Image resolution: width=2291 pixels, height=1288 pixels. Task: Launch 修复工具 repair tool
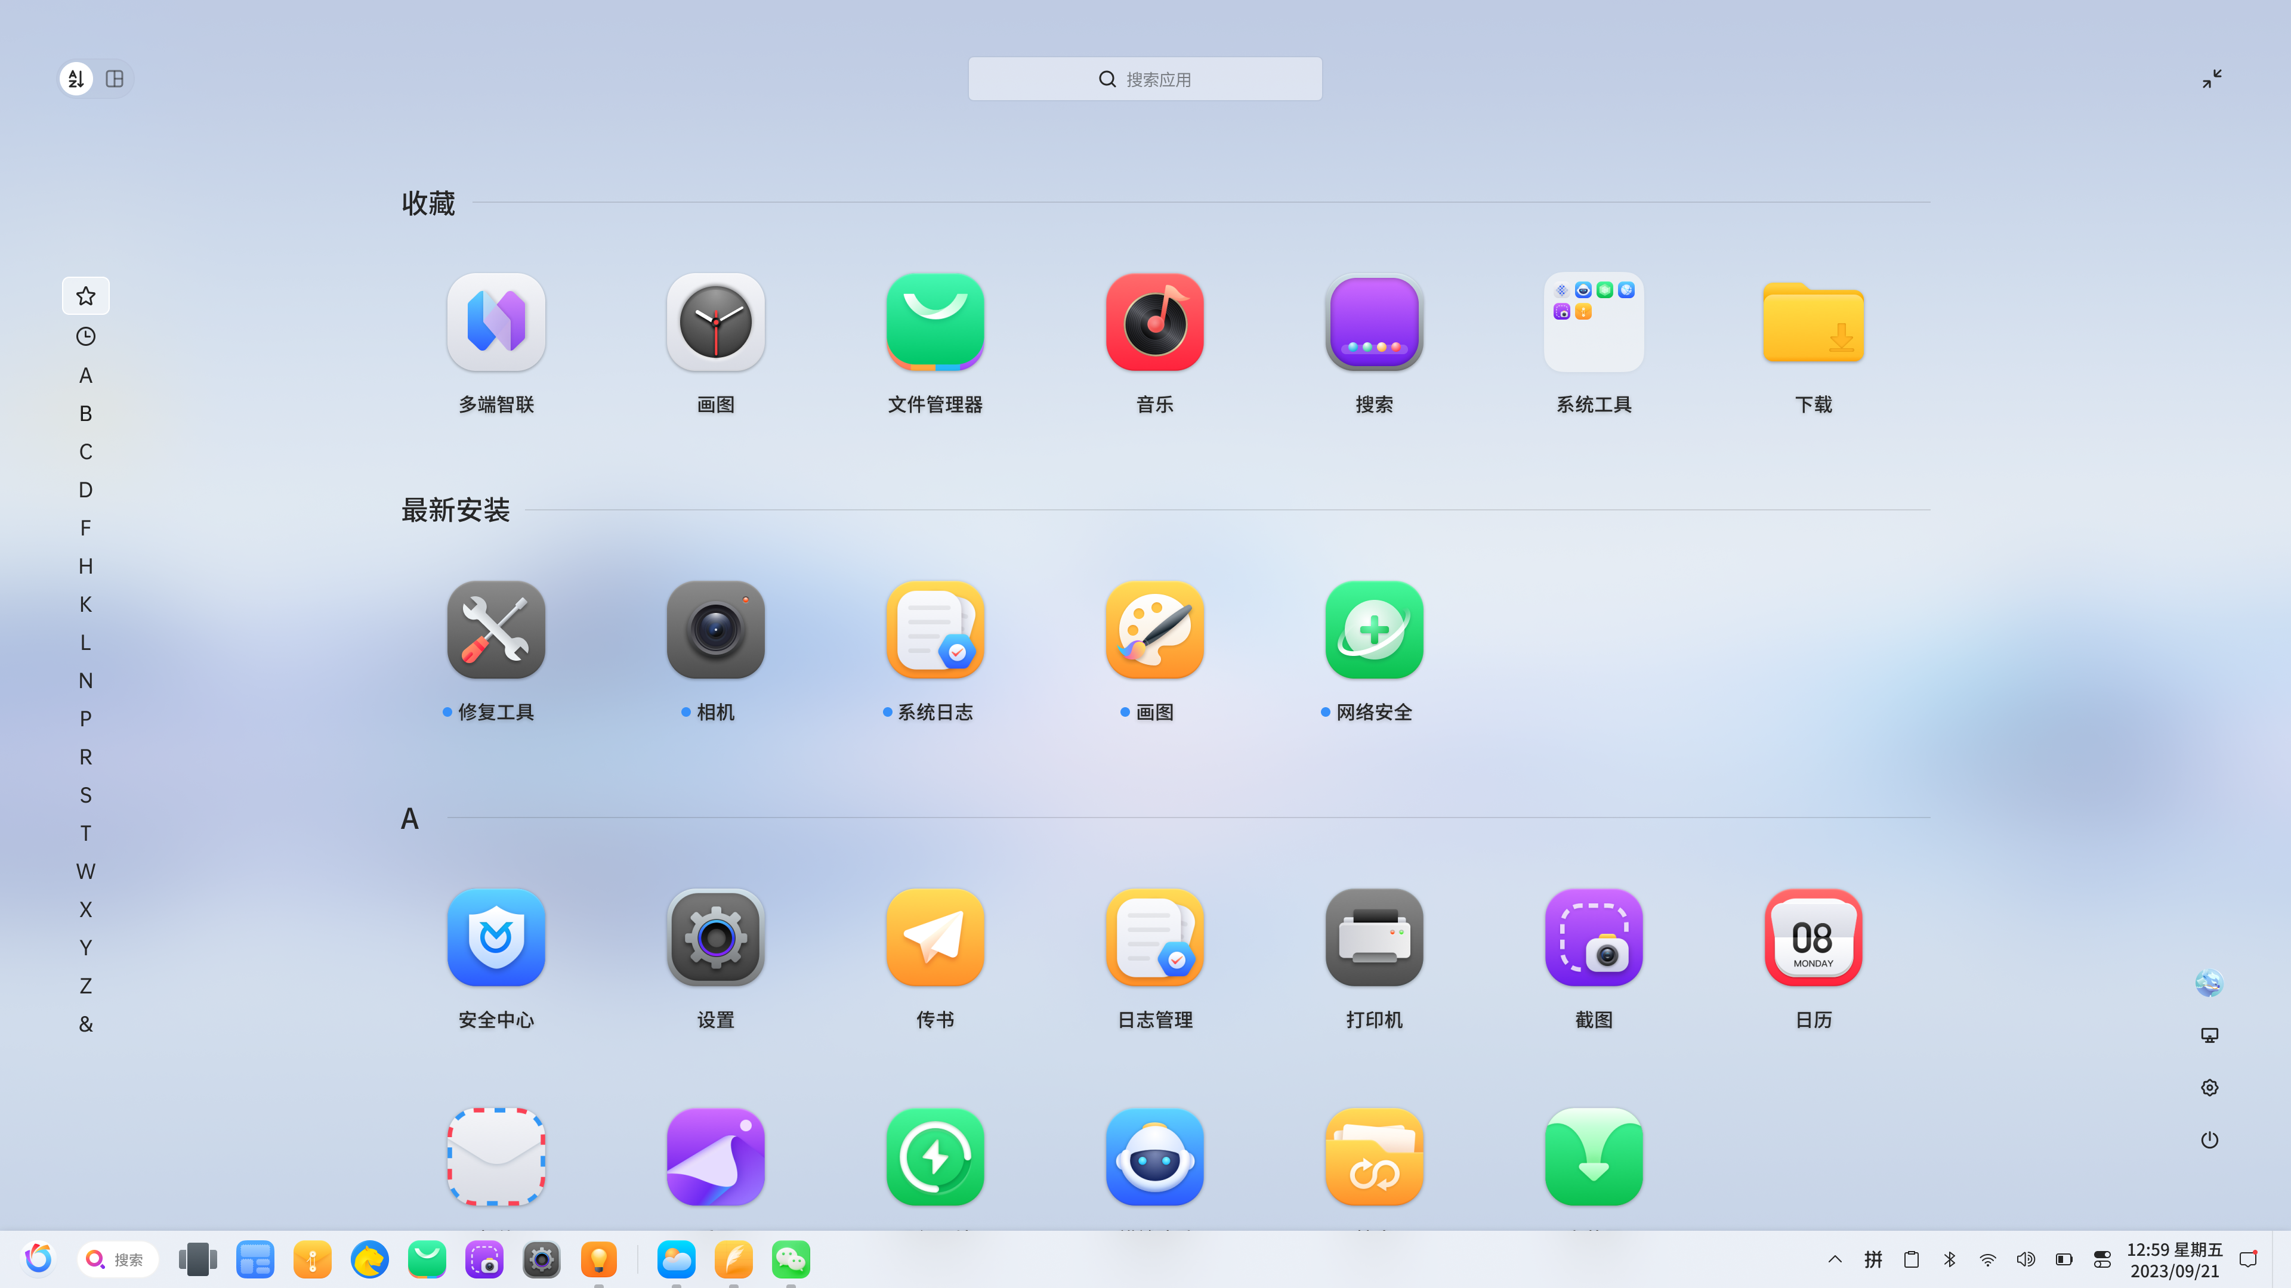coord(496,630)
